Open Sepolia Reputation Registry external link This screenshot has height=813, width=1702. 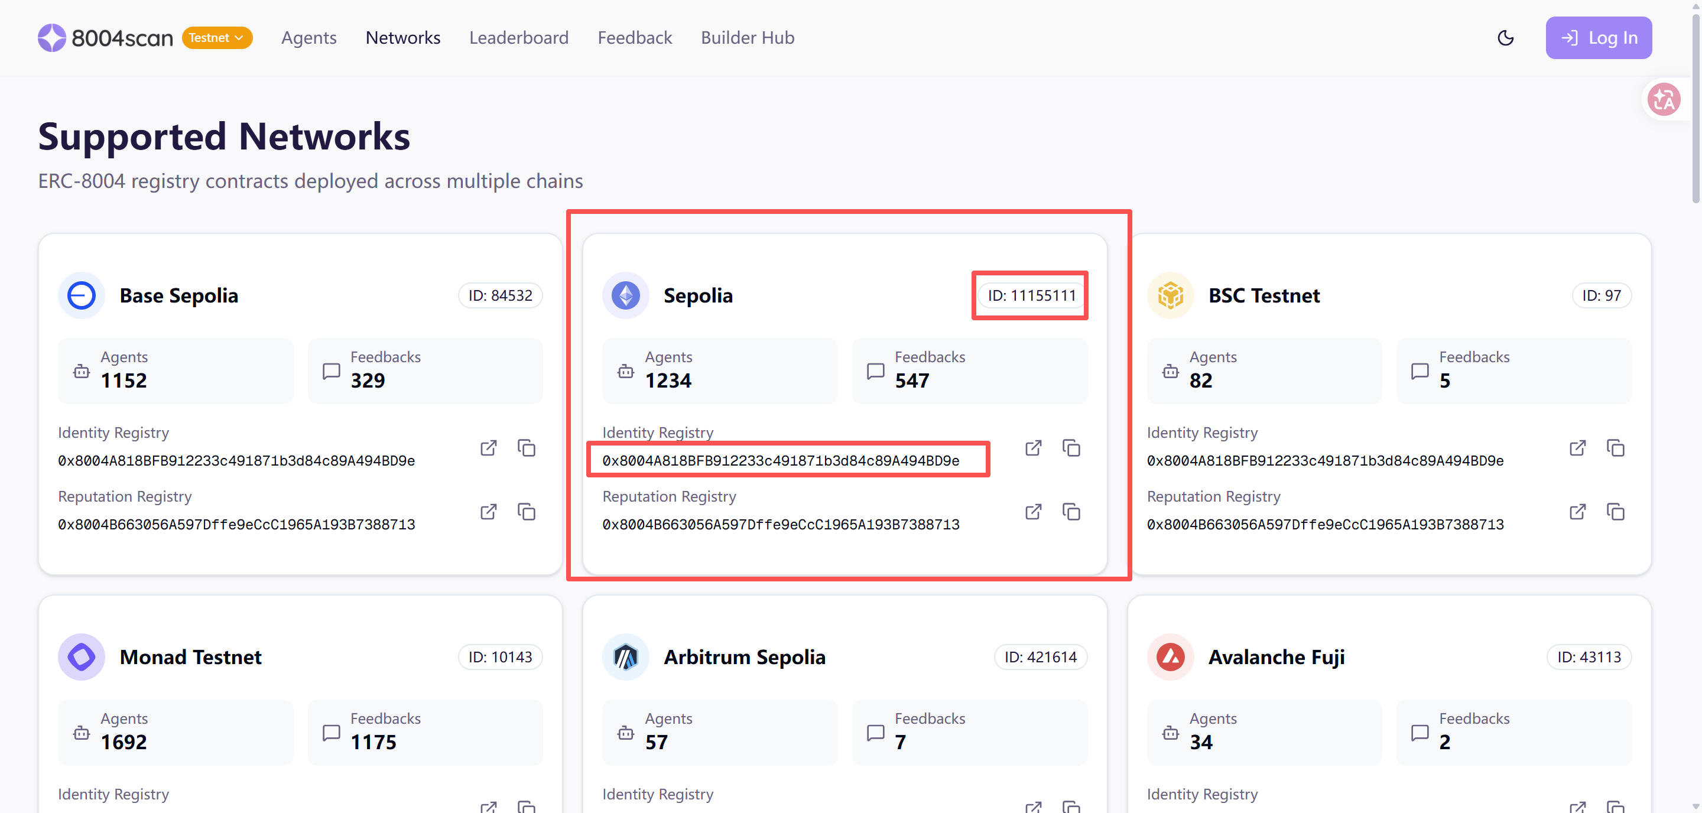(1034, 512)
